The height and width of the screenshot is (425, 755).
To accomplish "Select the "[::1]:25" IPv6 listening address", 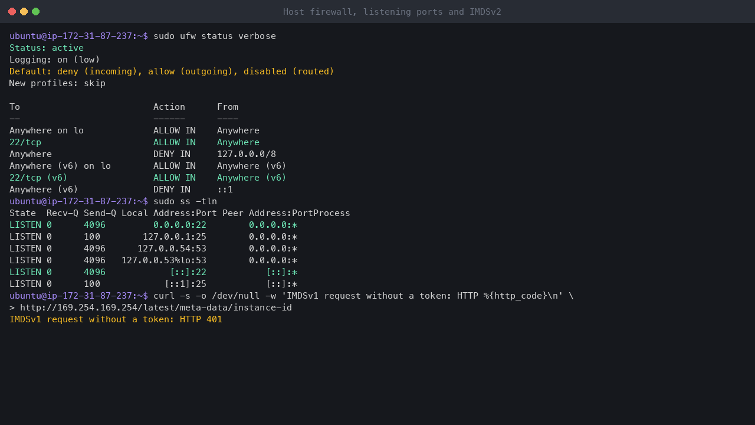I will coord(185,284).
